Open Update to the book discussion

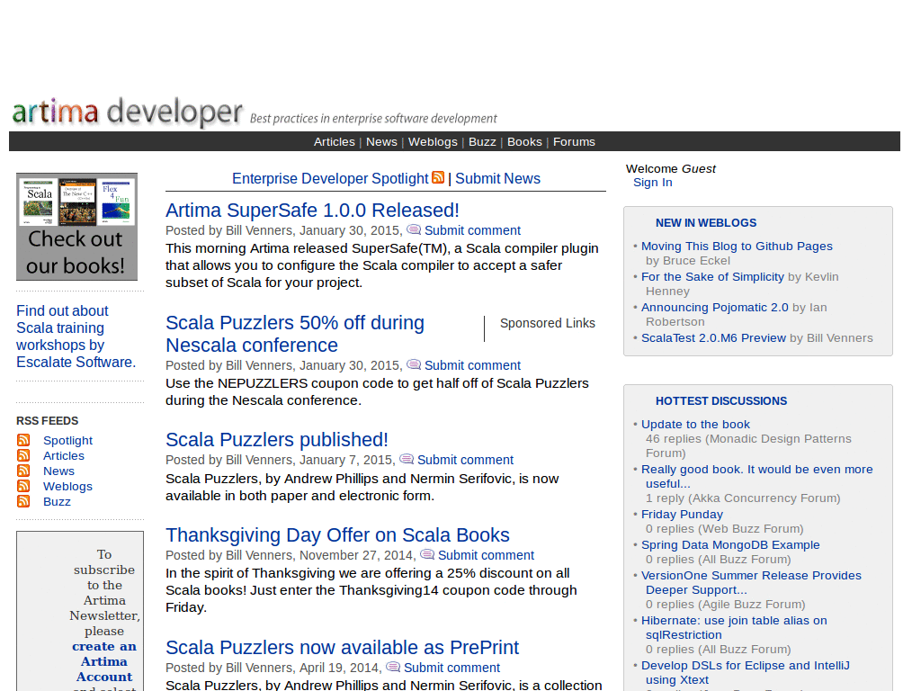pyautogui.click(x=695, y=425)
